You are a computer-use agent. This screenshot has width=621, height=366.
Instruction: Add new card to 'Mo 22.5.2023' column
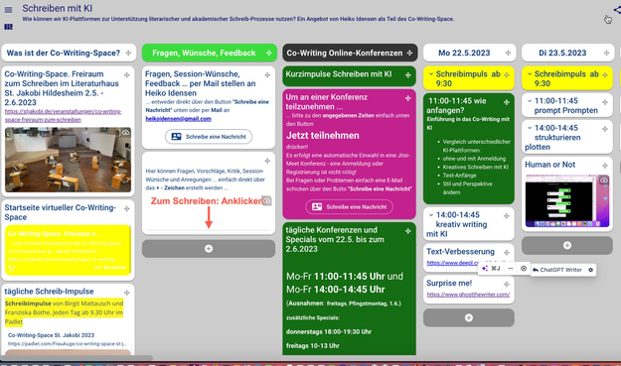coord(469,317)
